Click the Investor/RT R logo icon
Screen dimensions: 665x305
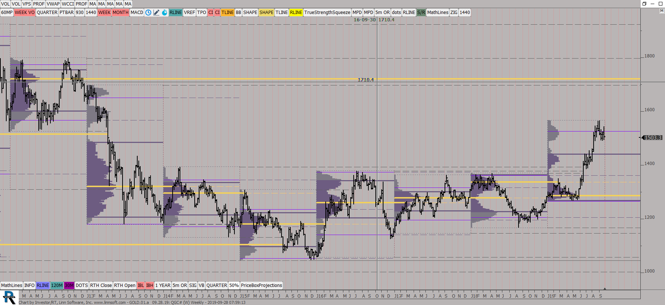click(x=9, y=298)
